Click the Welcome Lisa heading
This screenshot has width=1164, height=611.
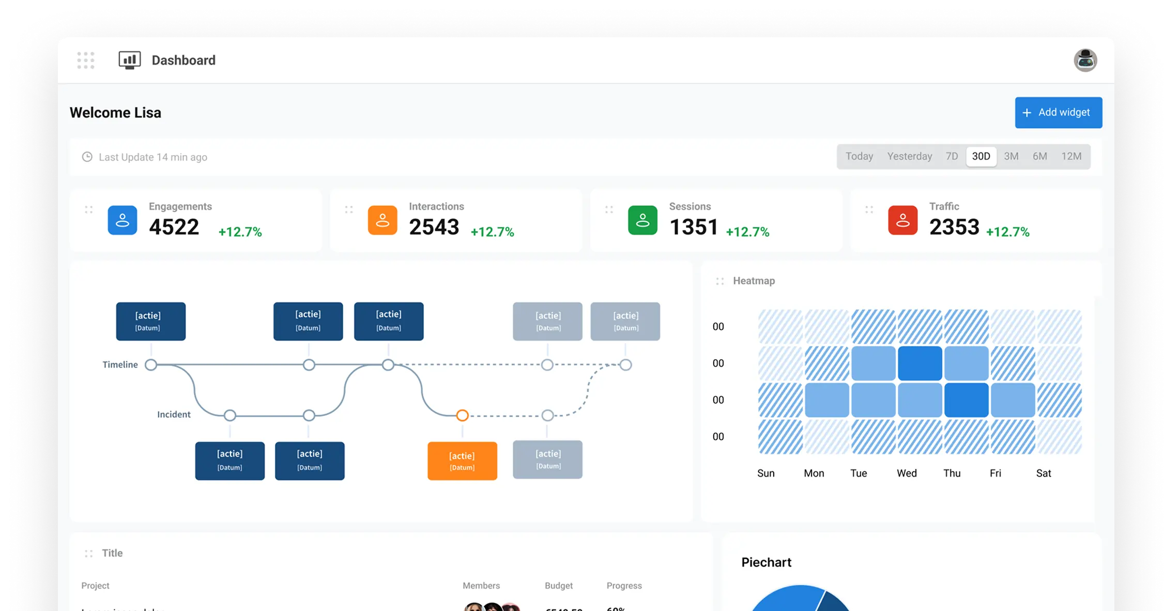click(x=115, y=113)
